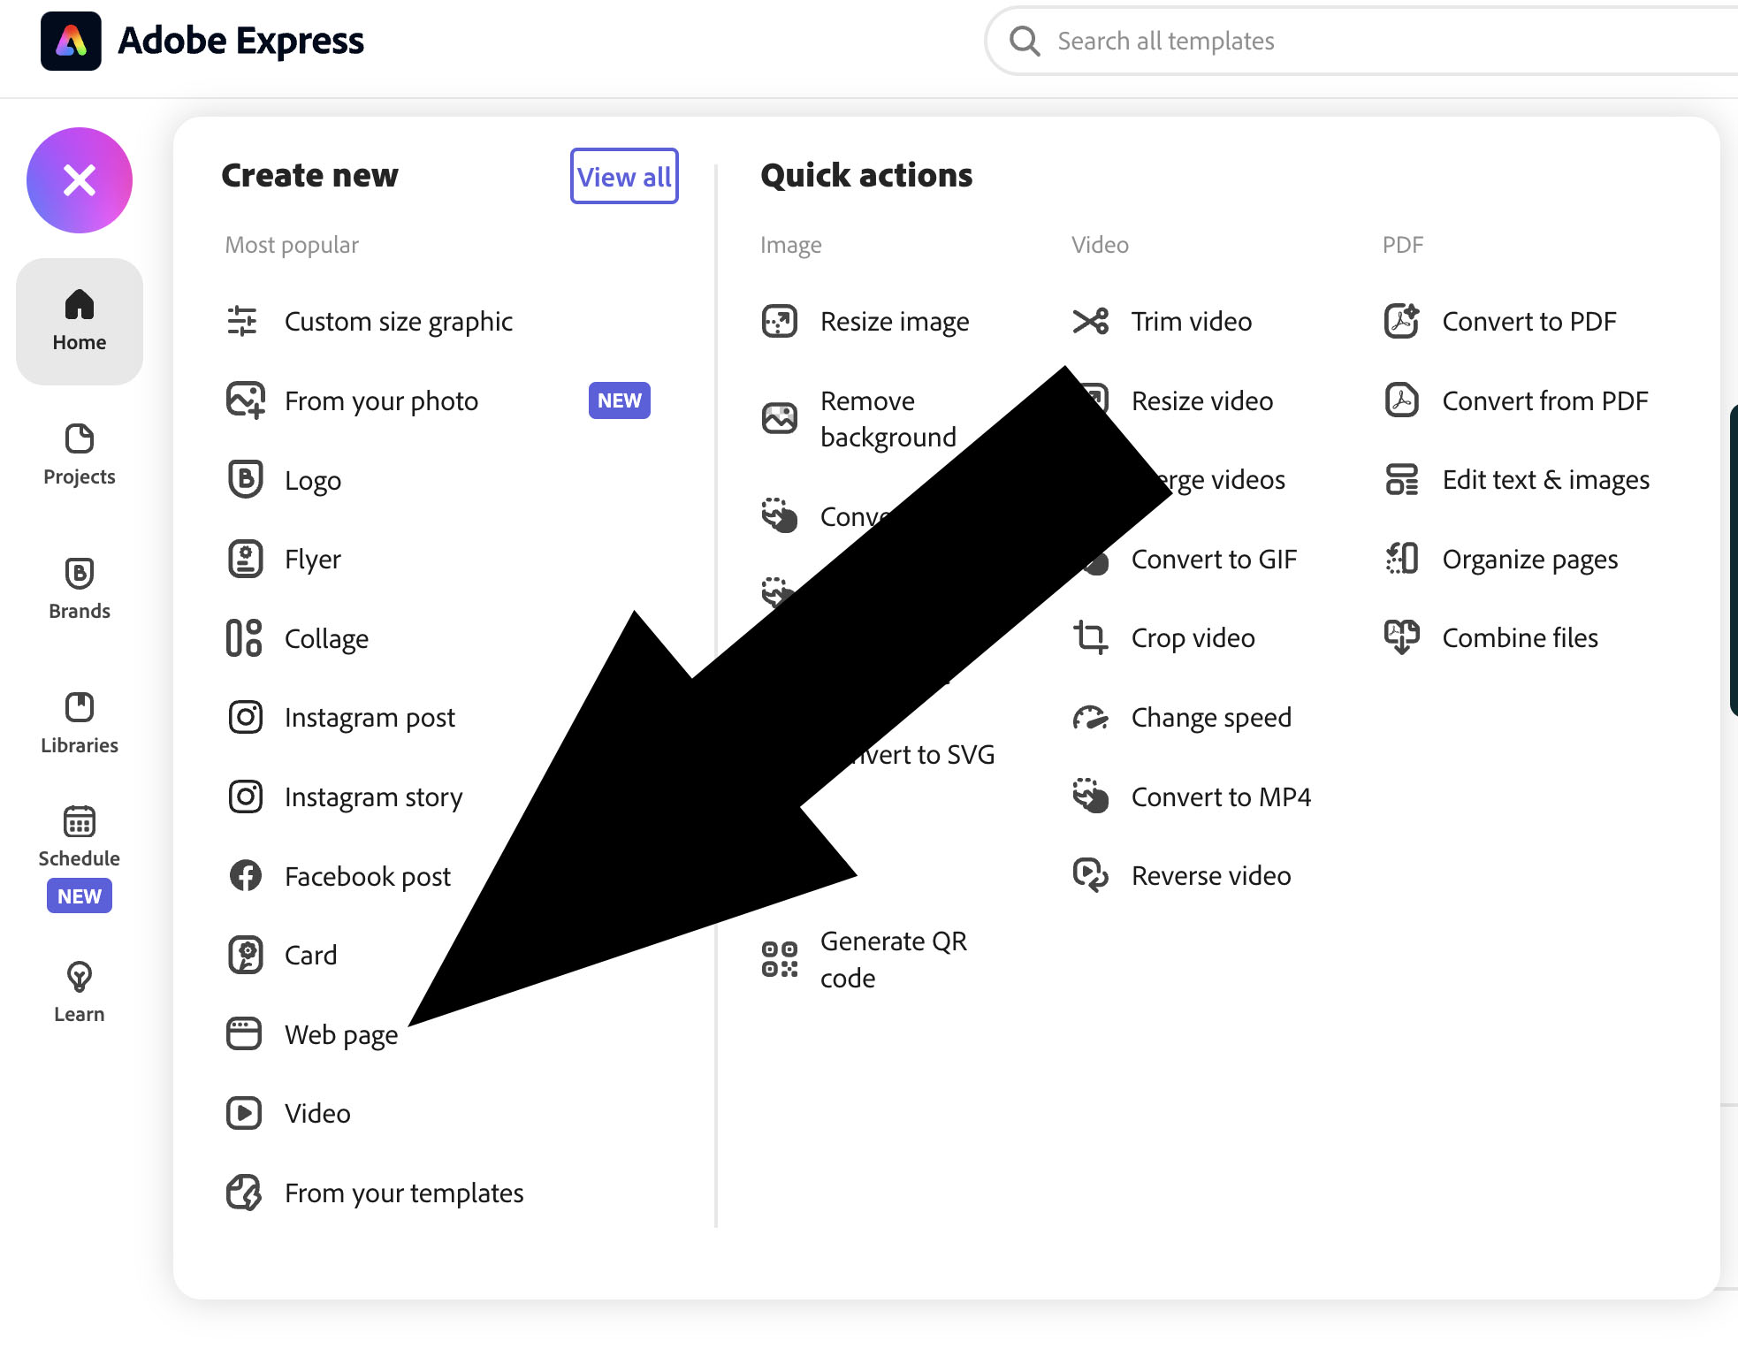The image size is (1738, 1349).
Task: Choose the Organize pages label
Action: pos(1530,560)
